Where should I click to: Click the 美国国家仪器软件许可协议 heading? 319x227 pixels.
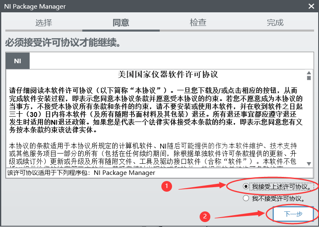[168, 74]
